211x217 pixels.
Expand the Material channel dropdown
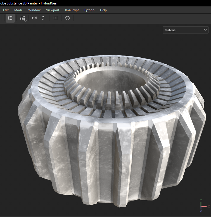pos(185,30)
